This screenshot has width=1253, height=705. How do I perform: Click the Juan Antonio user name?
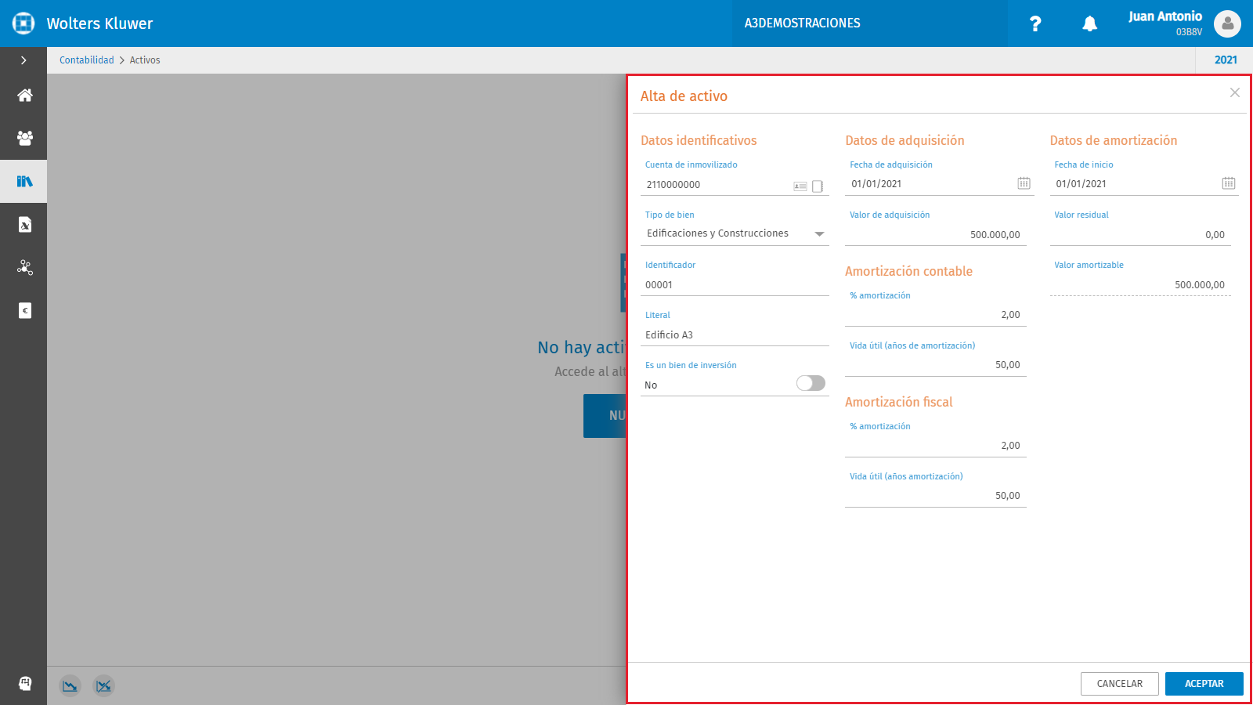pyautogui.click(x=1165, y=16)
